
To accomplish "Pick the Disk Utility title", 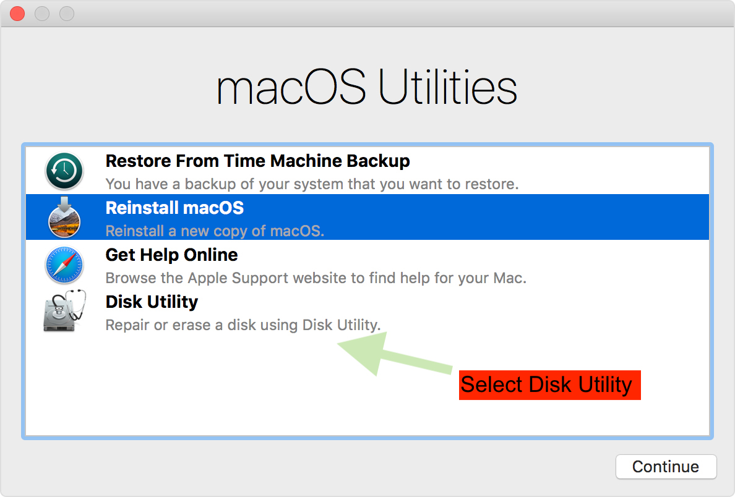I will click(152, 302).
